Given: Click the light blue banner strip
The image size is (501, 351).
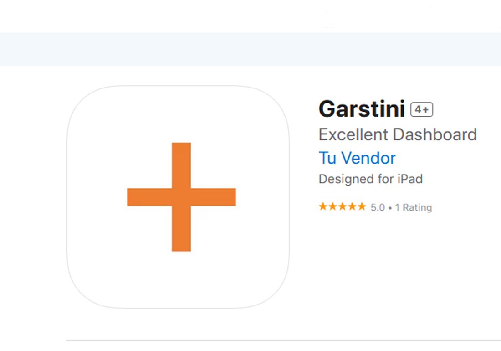Looking at the screenshot, I should click(250, 49).
